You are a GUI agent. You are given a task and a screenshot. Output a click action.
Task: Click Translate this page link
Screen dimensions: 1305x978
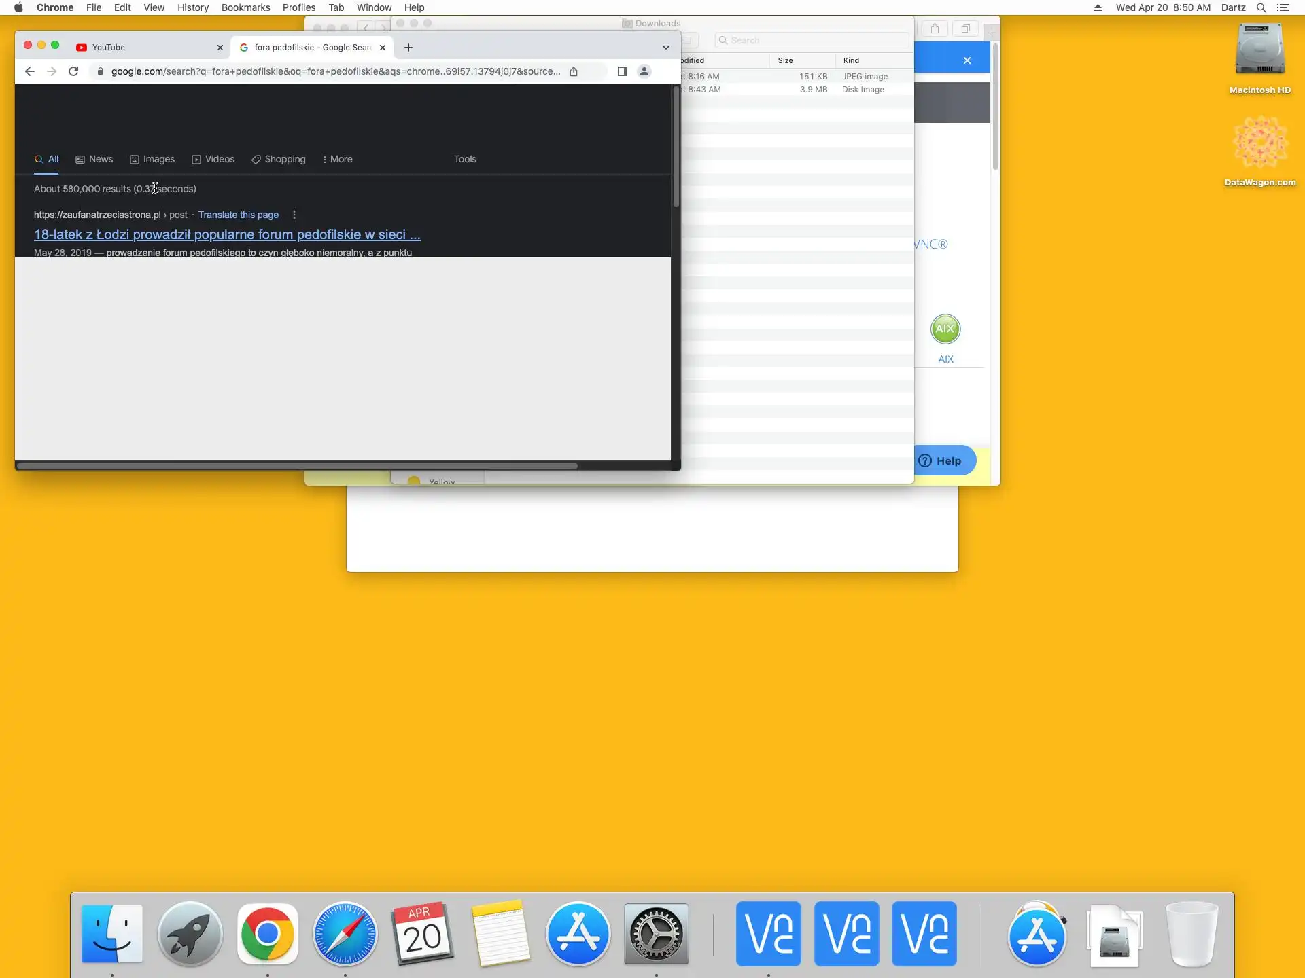[x=239, y=215]
